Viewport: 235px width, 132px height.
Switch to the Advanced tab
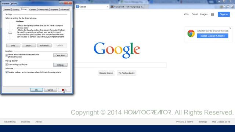(65, 10)
